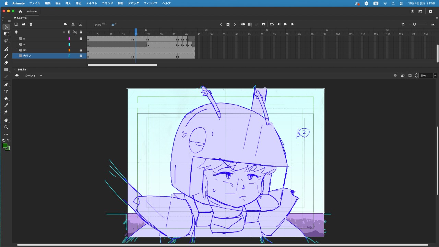Create a new layer folder
The image size is (439, 247).
point(23,24)
